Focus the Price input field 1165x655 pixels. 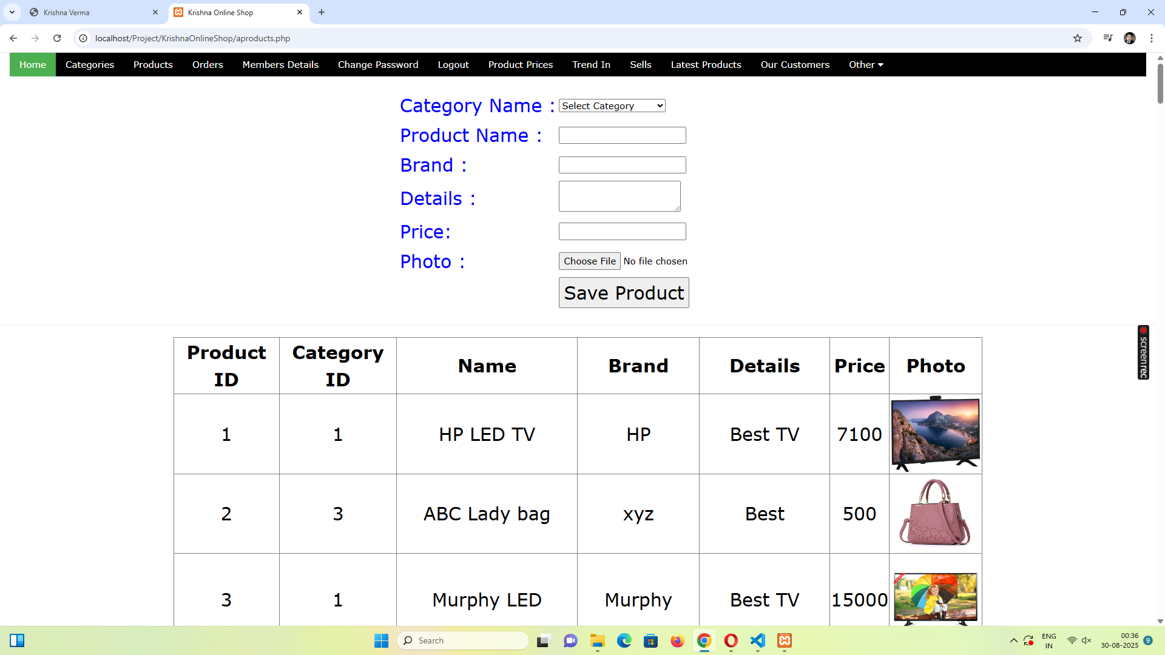point(622,231)
